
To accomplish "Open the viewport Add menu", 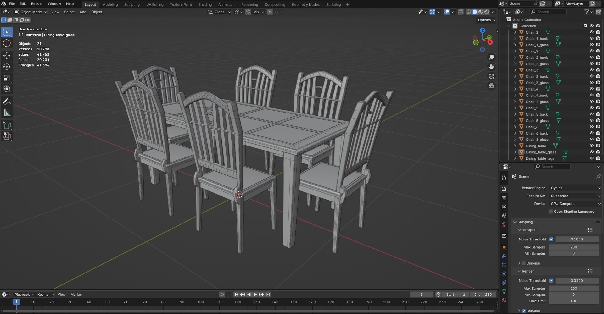I will (83, 12).
